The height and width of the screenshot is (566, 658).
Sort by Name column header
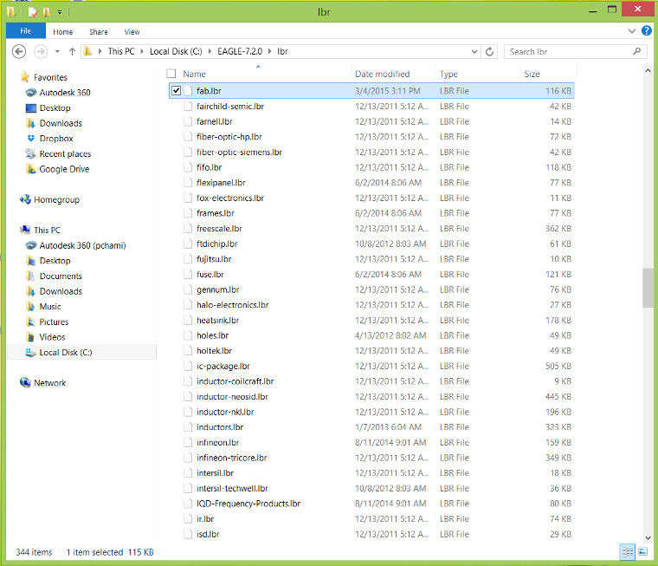click(194, 74)
